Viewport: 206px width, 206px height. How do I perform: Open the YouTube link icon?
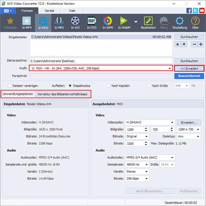click(x=202, y=11)
